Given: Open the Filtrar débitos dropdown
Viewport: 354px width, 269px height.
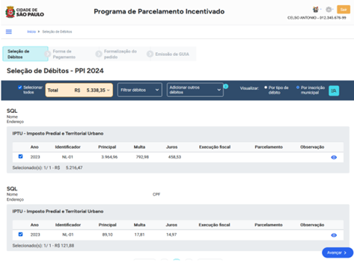Looking at the screenshot, I should click(140, 90).
